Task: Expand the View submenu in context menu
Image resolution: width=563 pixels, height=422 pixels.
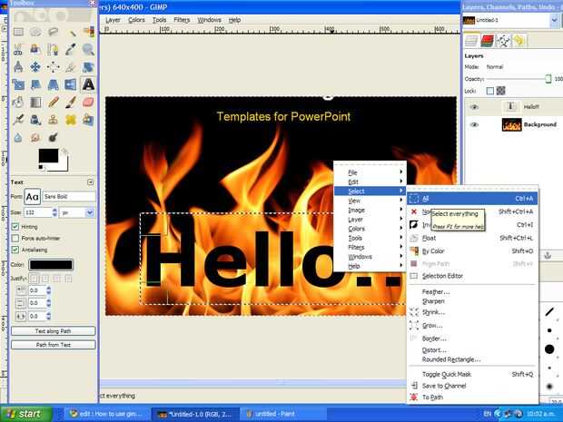Action: (x=370, y=201)
